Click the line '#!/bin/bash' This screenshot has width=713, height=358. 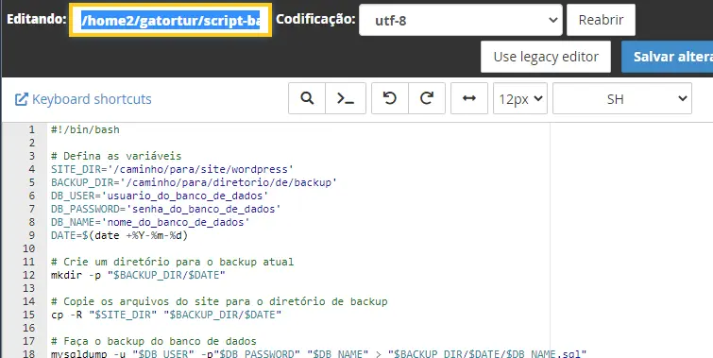(x=85, y=129)
